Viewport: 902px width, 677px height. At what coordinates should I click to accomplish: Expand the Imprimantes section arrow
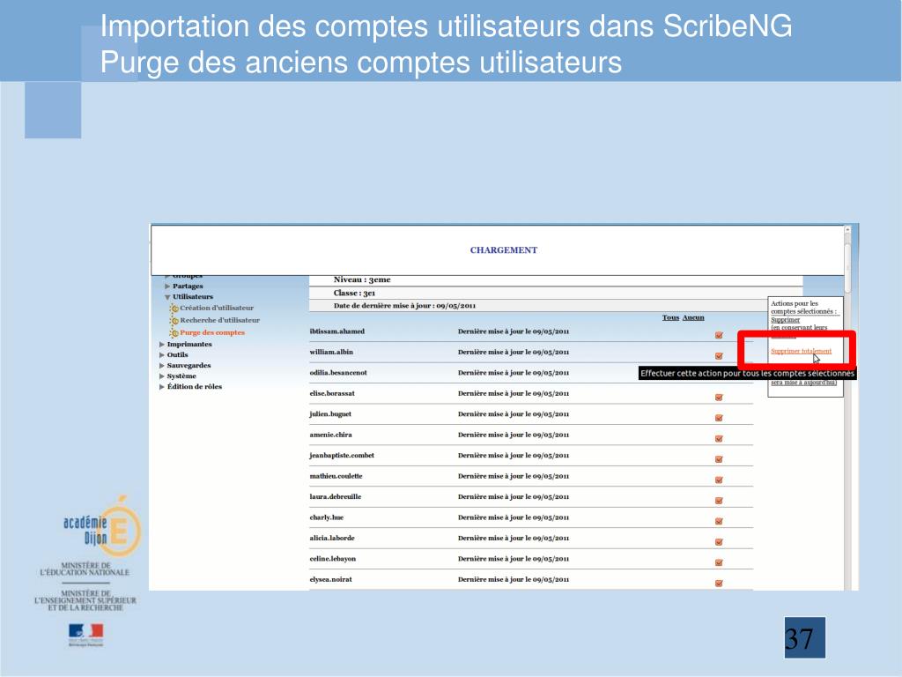tap(162, 345)
